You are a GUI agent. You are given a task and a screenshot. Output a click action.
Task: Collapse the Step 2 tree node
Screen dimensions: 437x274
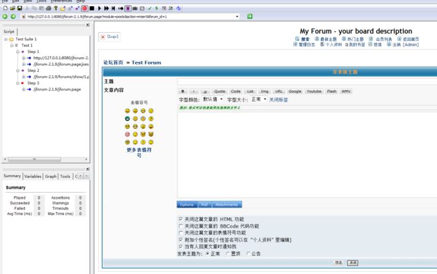[x=17, y=71]
